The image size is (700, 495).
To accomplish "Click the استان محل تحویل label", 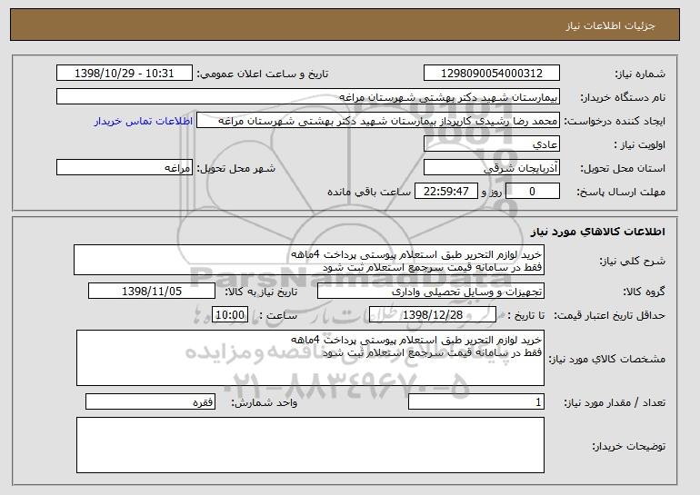I will (623, 168).
